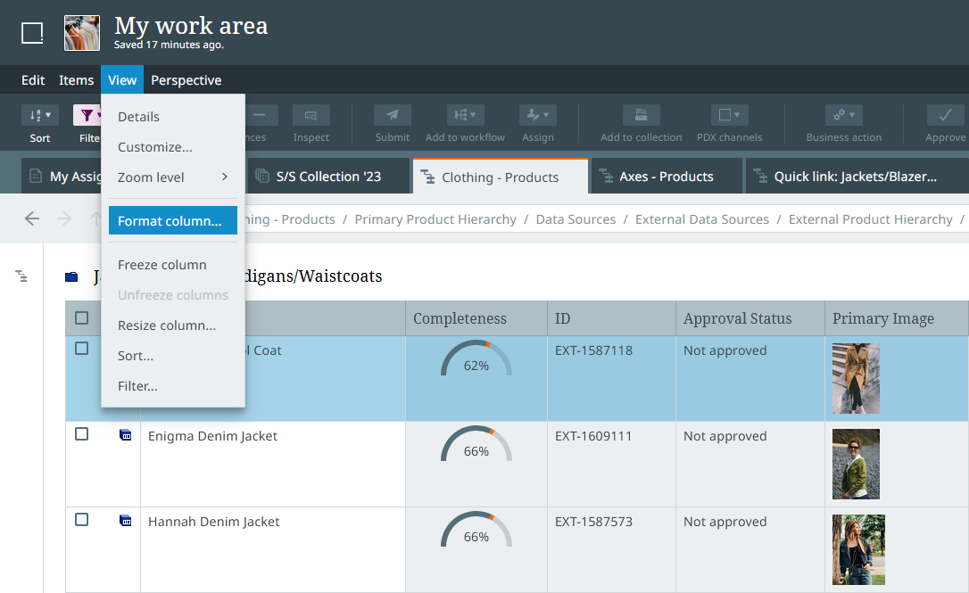
Task: Expand the Zoom level submenu
Action: point(172,177)
